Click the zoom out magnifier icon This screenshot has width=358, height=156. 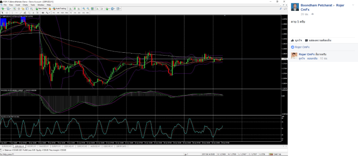(88, 9)
